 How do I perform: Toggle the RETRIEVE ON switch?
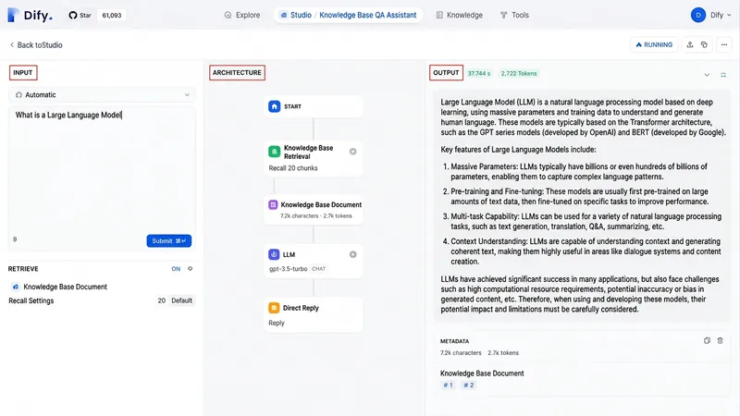click(176, 269)
